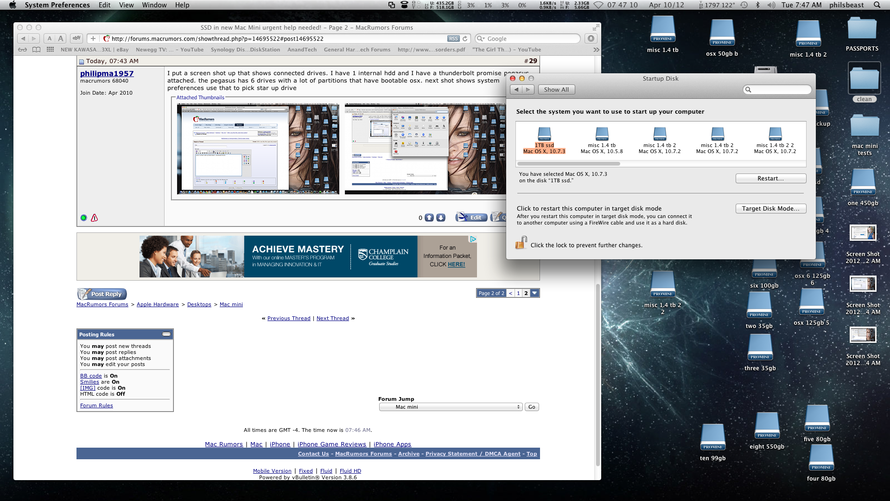This screenshot has height=501, width=890.
Task: Select misc 1.4 tb 10.5.8 startup disk
Action: (602, 140)
